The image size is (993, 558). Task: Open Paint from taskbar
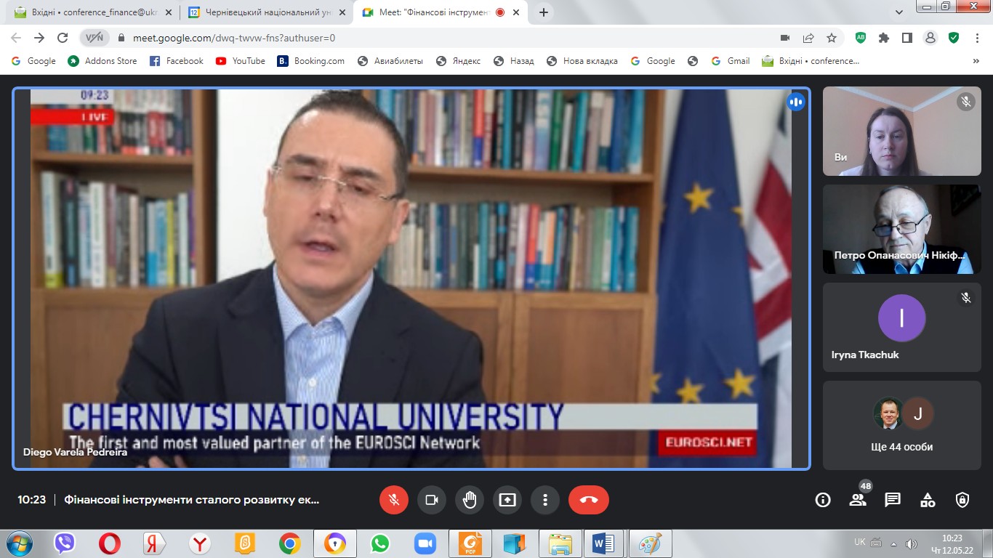(650, 543)
